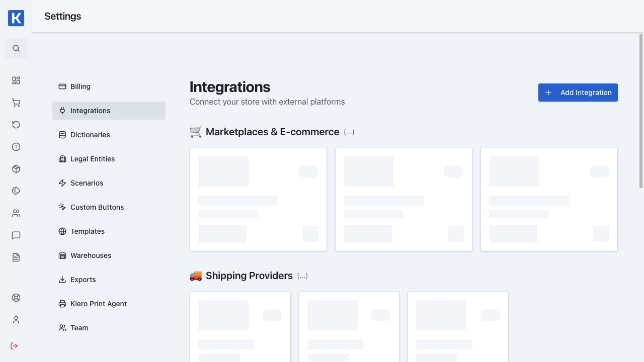The width and height of the screenshot is (644, 362).
Task: Open Legal Entities settings
Action: 109,159
